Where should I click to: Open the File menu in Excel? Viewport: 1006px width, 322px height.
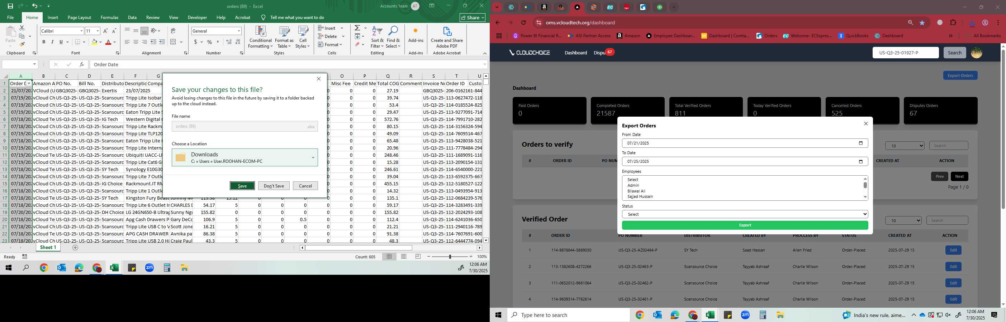pyautogui.click(x=10, y=18)
